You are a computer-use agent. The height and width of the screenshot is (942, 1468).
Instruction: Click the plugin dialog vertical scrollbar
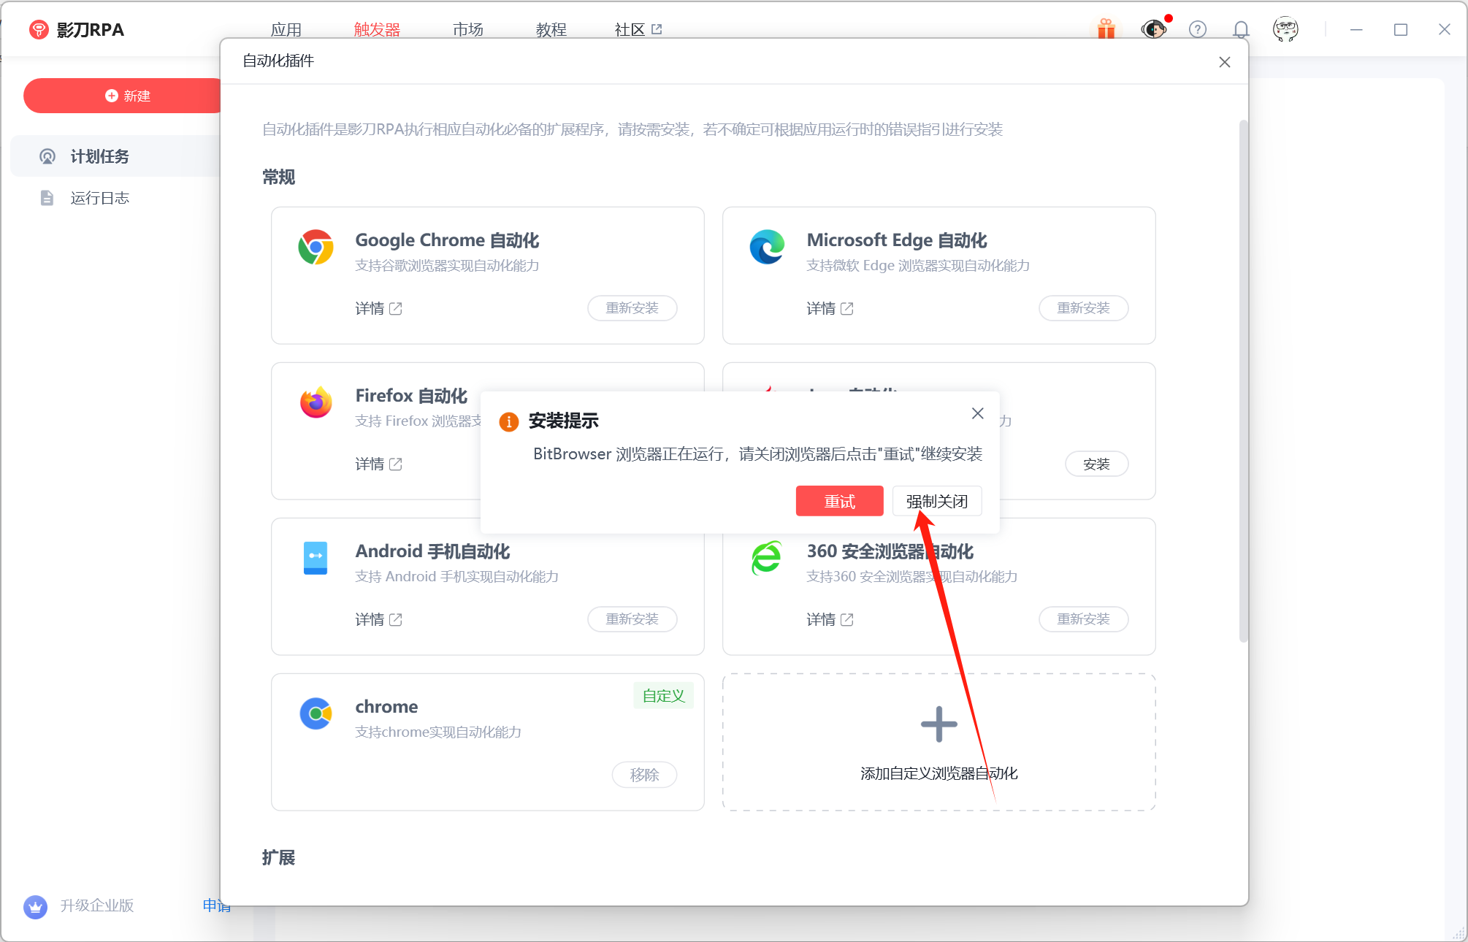1243,380
